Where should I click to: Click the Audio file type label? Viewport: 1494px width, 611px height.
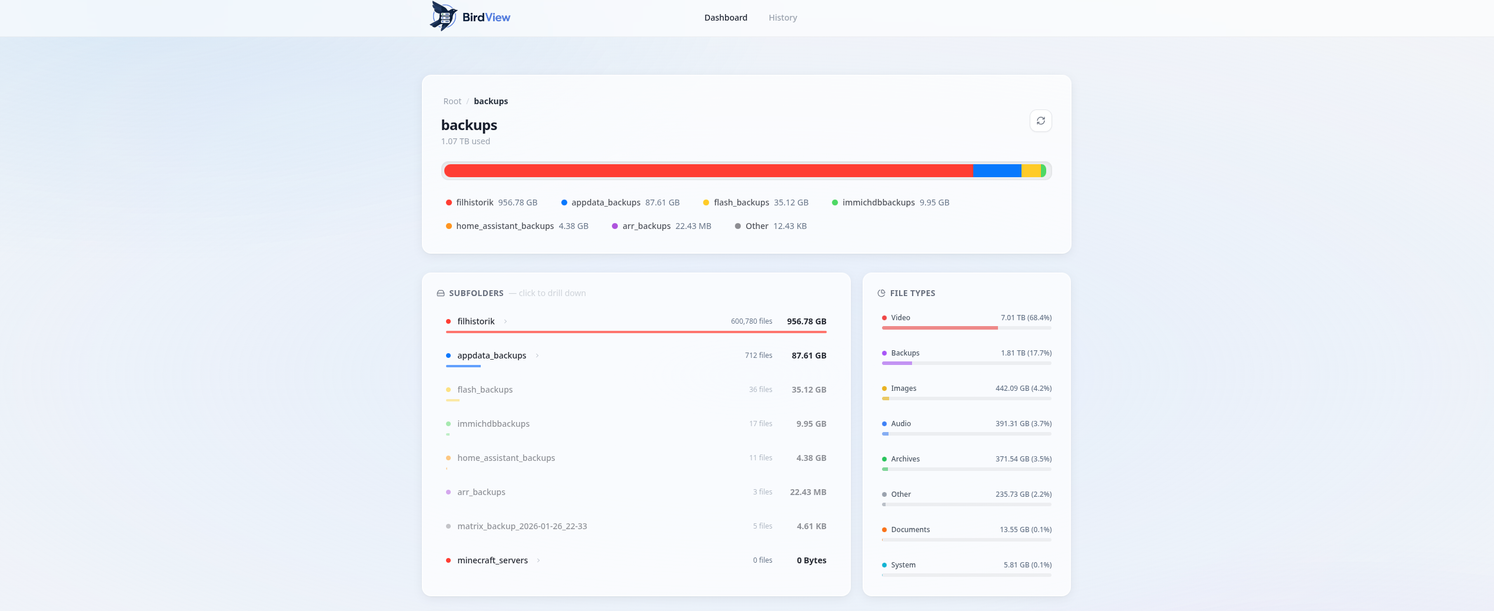click(901, 424)
